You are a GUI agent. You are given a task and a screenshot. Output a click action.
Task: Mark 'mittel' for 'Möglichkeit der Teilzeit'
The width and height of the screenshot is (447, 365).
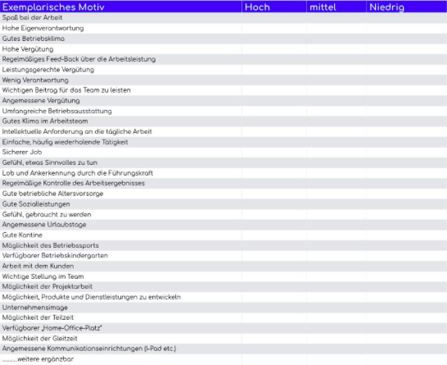pyautogui.click(x=336, y=317)
